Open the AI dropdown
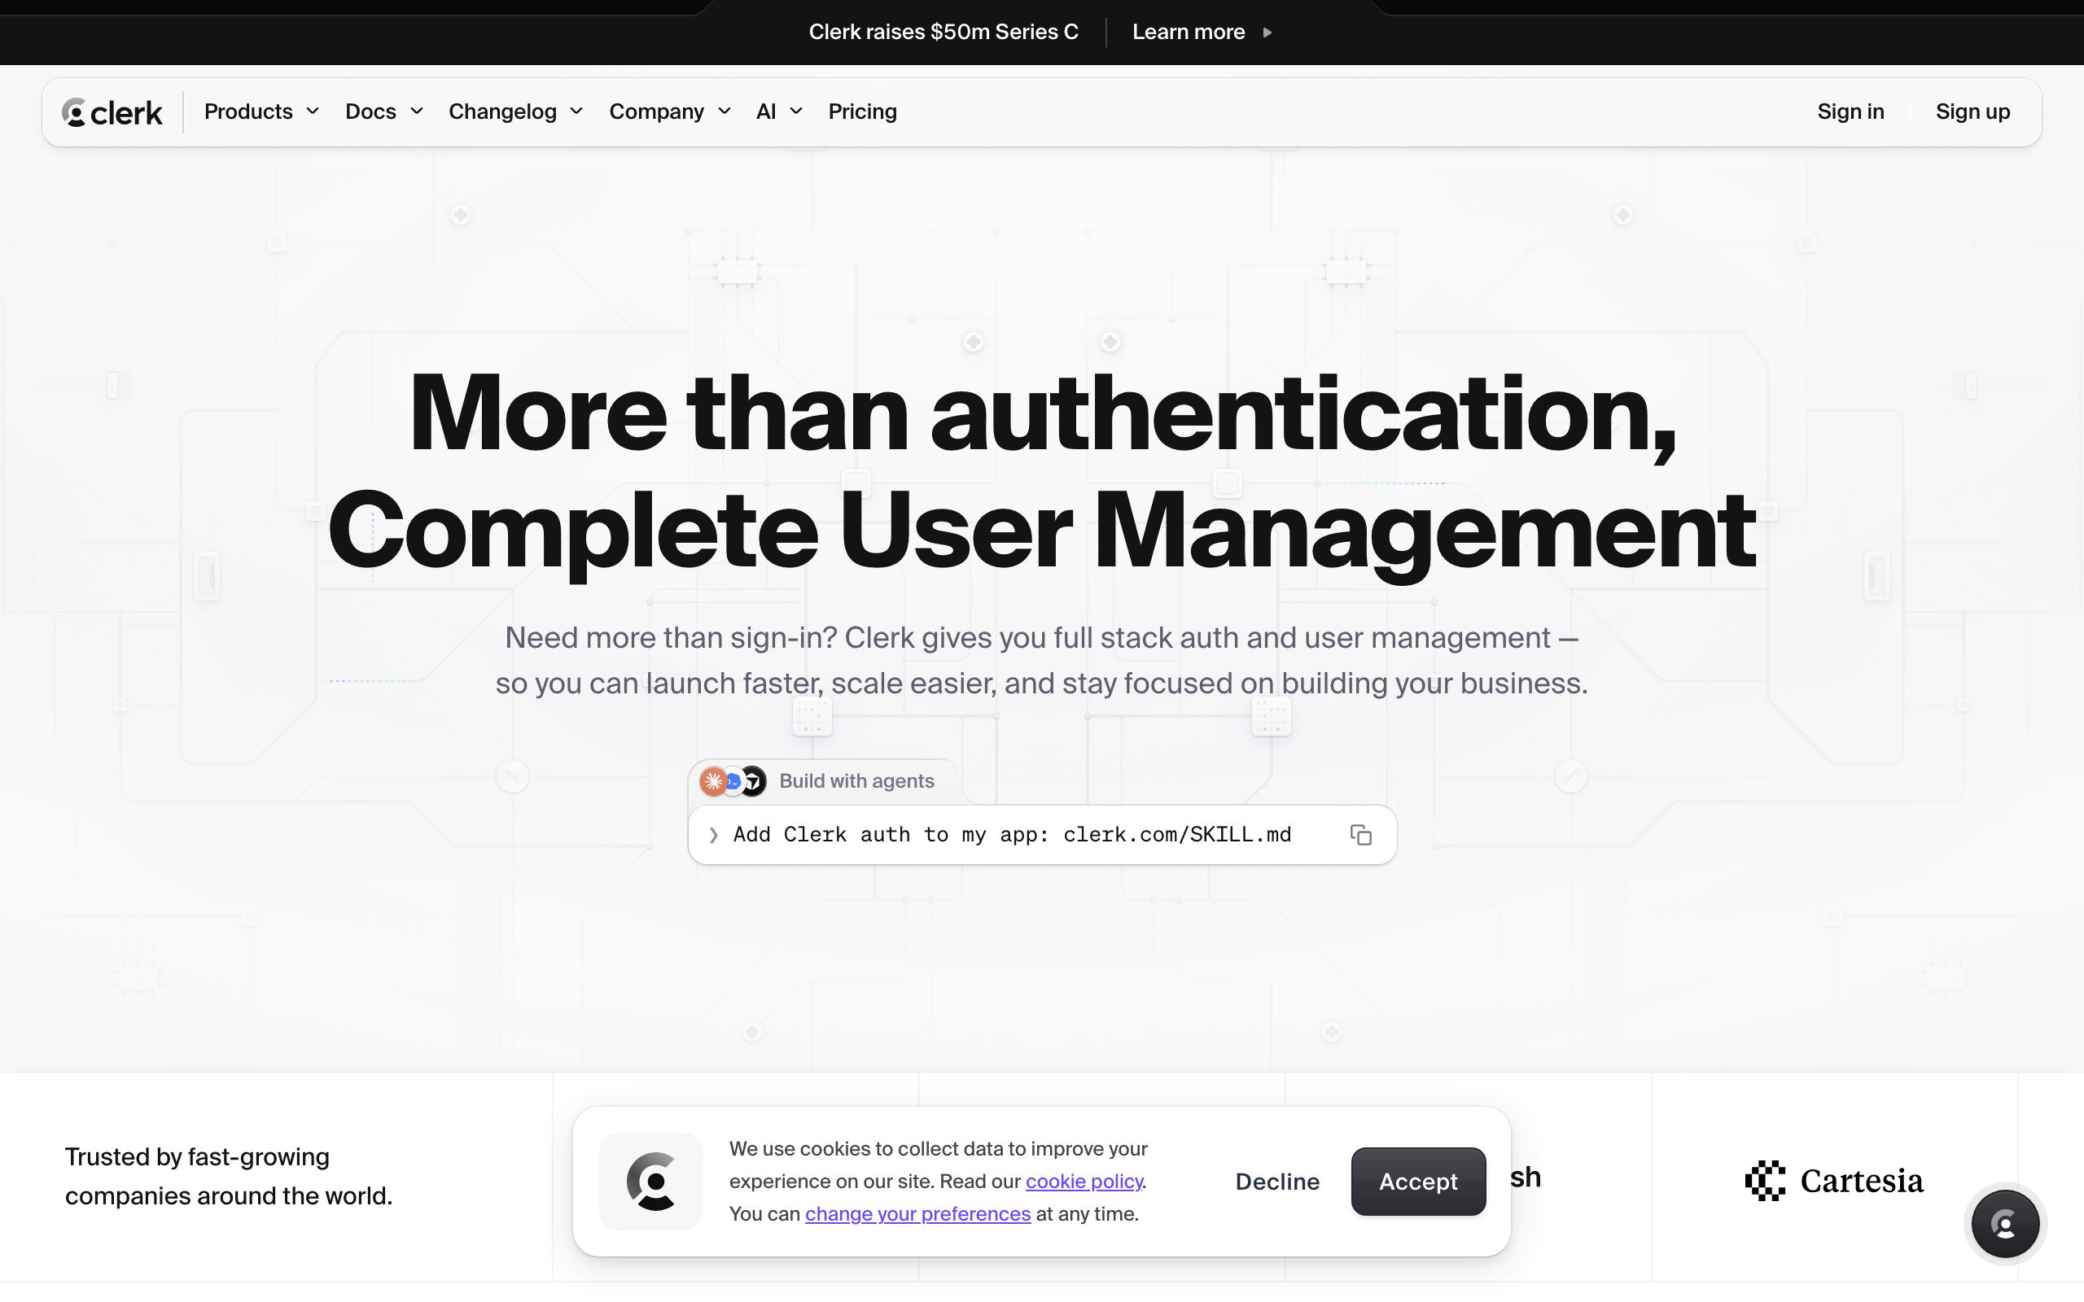This screenshot has width=2084, height=1302. point(779,112)
